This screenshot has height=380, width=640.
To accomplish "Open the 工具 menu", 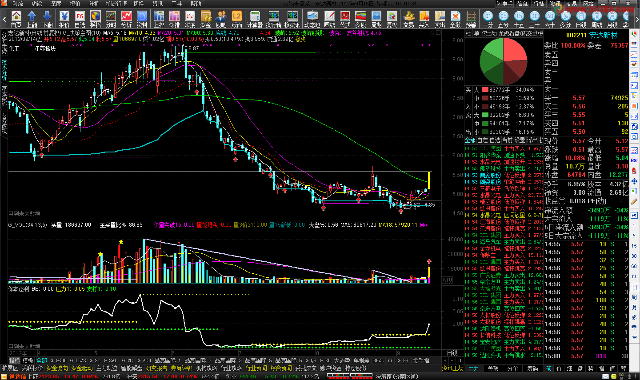I will coord(176,4).
